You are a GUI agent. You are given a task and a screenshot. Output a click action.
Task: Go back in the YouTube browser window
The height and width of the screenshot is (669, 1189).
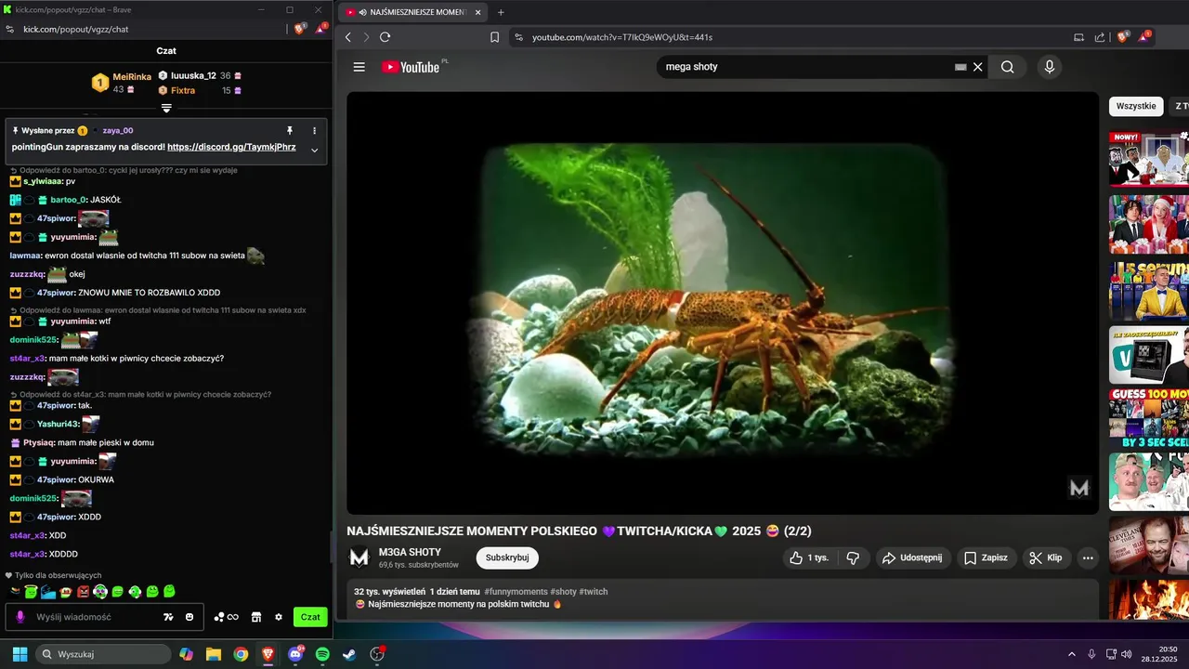pyautogui.click(x=348, y=37)
